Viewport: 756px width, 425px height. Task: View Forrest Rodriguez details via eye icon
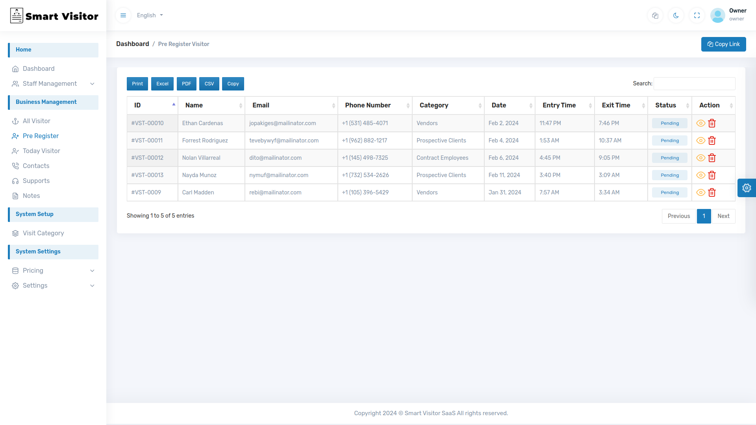pos(700,140)
